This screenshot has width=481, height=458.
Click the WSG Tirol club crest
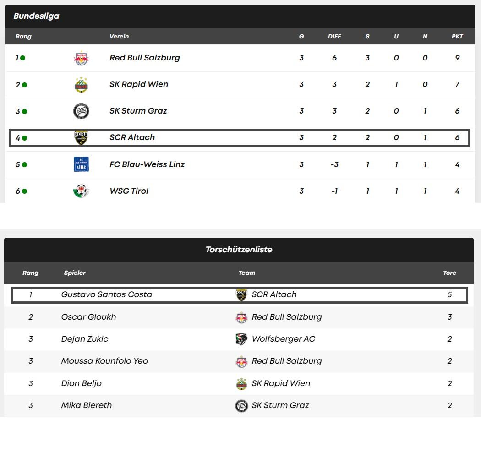click(81, 191)
